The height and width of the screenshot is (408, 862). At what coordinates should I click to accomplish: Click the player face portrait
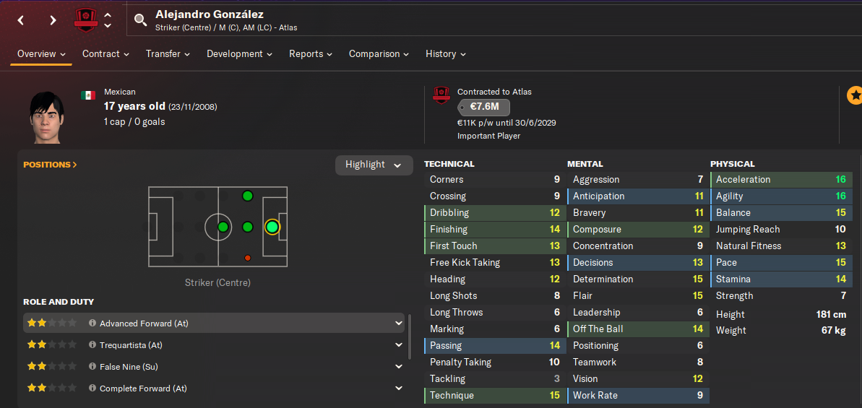[x=47, y=117]
